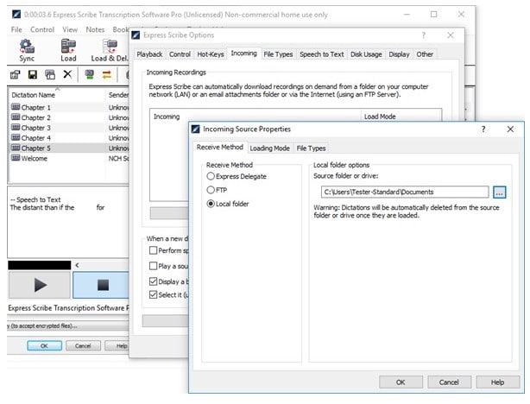Open the Display tab in Options
The image size is (530, 404).
399,54
